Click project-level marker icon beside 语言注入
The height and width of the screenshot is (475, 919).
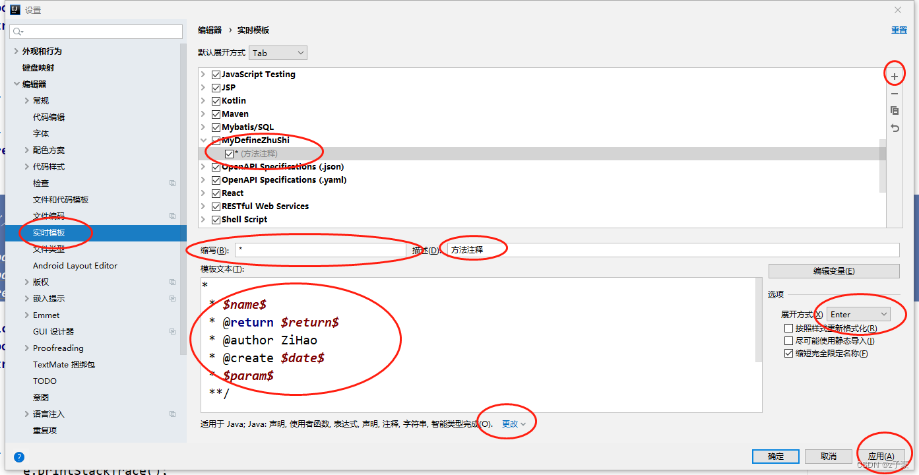click(x=172, y=414)
